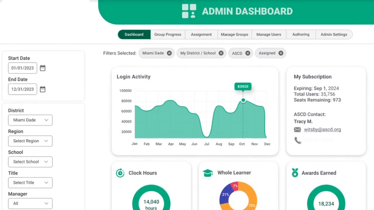Remove the My District / School filter
Viewport: 374px width, 210px height.
point(221,53)
